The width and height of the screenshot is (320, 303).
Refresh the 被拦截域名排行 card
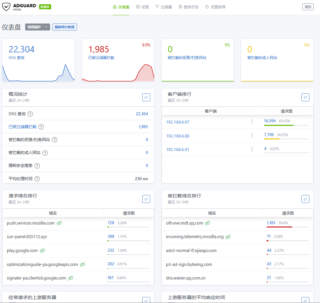[305, 199]
